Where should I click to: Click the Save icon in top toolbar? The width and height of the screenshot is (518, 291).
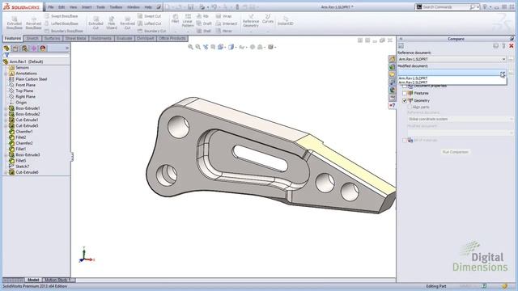click(191, 7)
